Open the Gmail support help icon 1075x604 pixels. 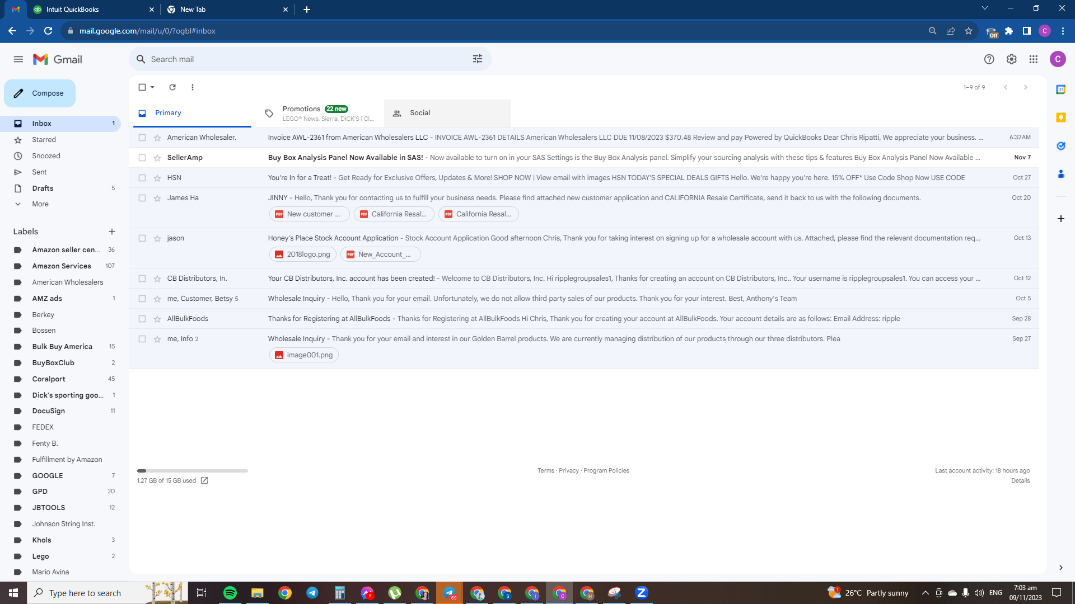[x=989, y=59]
